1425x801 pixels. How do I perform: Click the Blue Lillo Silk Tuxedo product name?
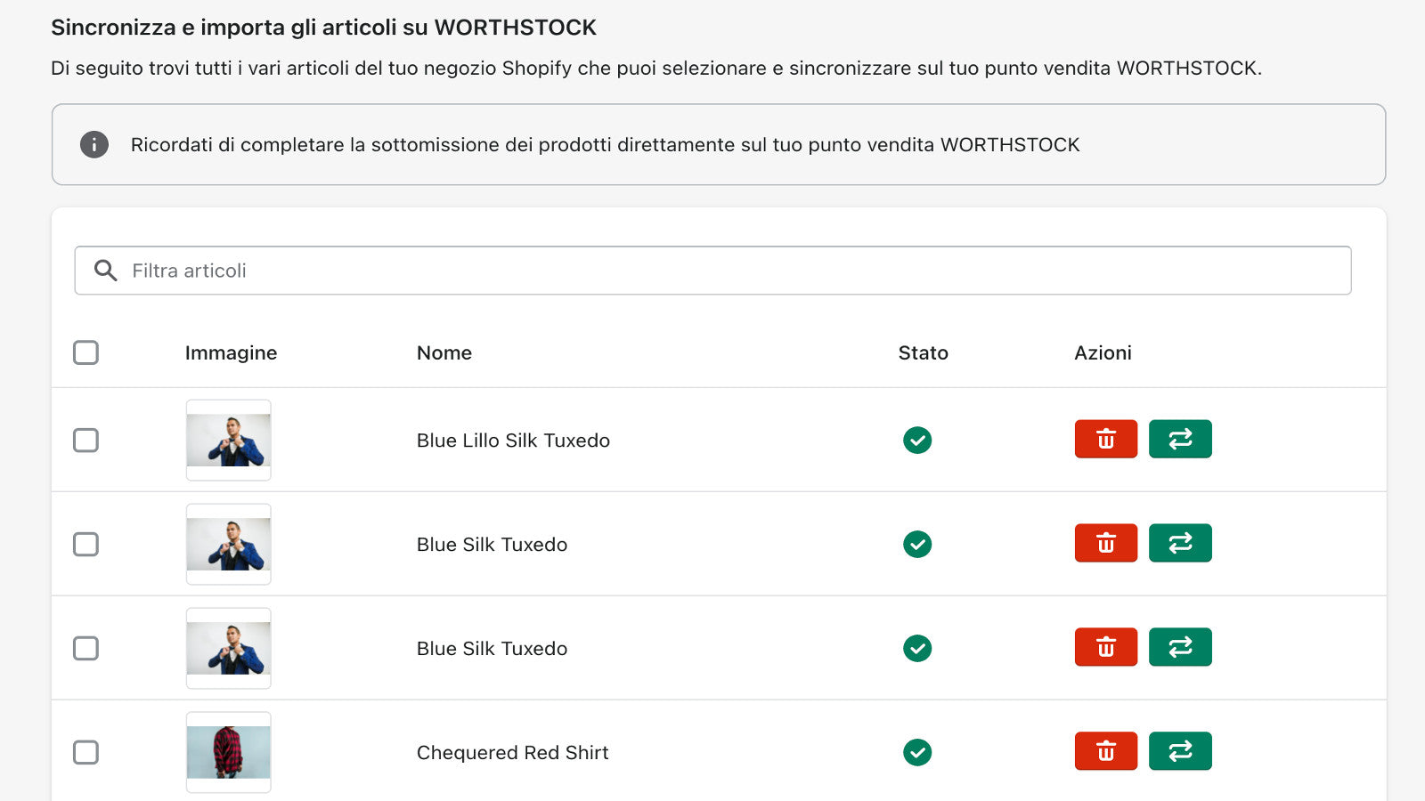pos(513,441)
